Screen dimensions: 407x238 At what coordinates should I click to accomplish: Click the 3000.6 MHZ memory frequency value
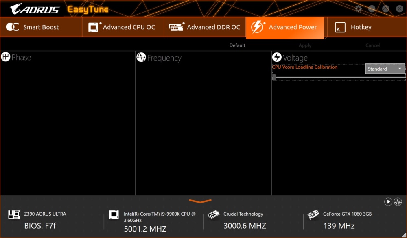point(245,226)
